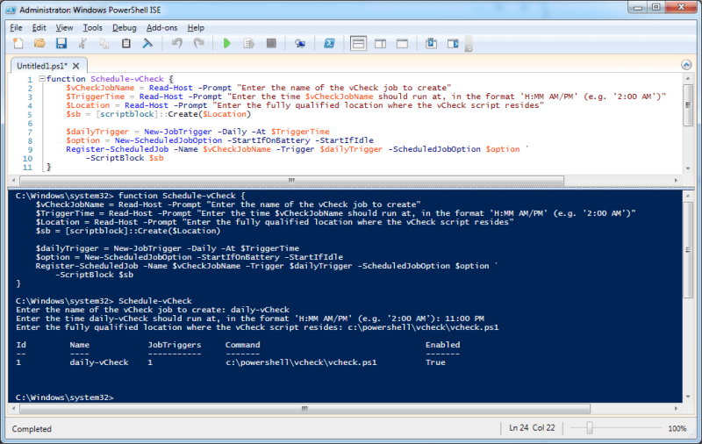Show the command window with the toolbar icon

click(x=431, y=43)
